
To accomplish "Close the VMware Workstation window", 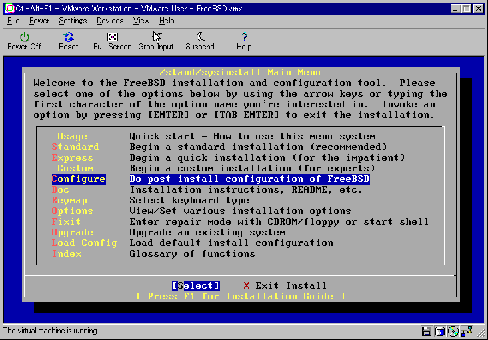I will [479, 9].
